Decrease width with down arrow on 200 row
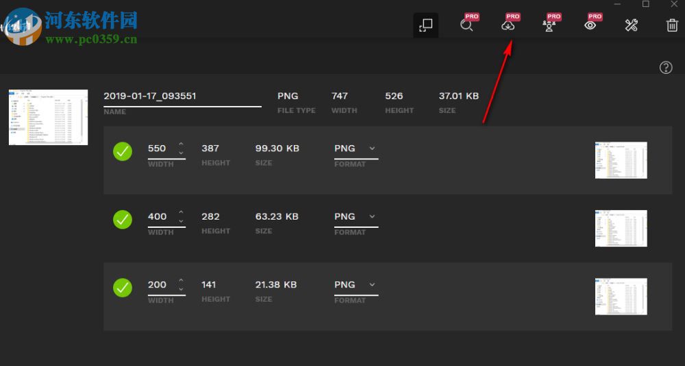This screenshot has width=685, height=366. (181, 289)
